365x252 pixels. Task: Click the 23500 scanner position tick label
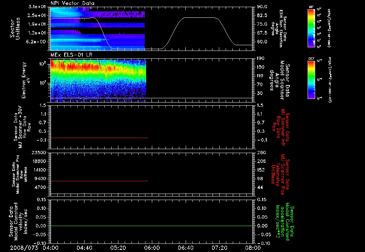39,152
